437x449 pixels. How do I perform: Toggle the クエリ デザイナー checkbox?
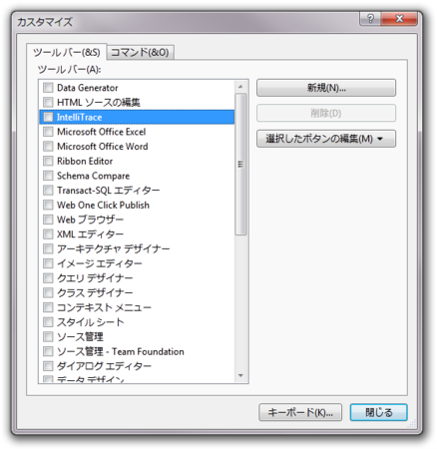pos(48,278)
